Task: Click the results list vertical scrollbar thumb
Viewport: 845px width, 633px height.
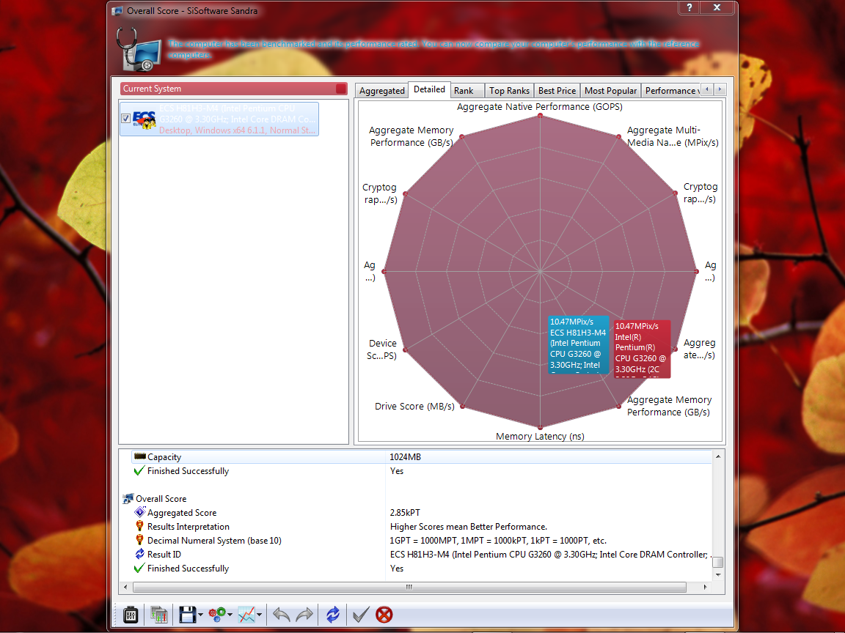Action: click(718, 562)
